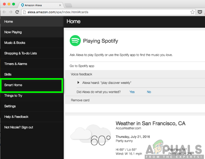Click the browser forward arrow
205x159 pixels.
click(x=11, y=12)
